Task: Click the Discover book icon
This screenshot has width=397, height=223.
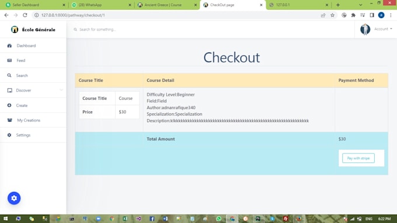Action: [x=9, y=90]
